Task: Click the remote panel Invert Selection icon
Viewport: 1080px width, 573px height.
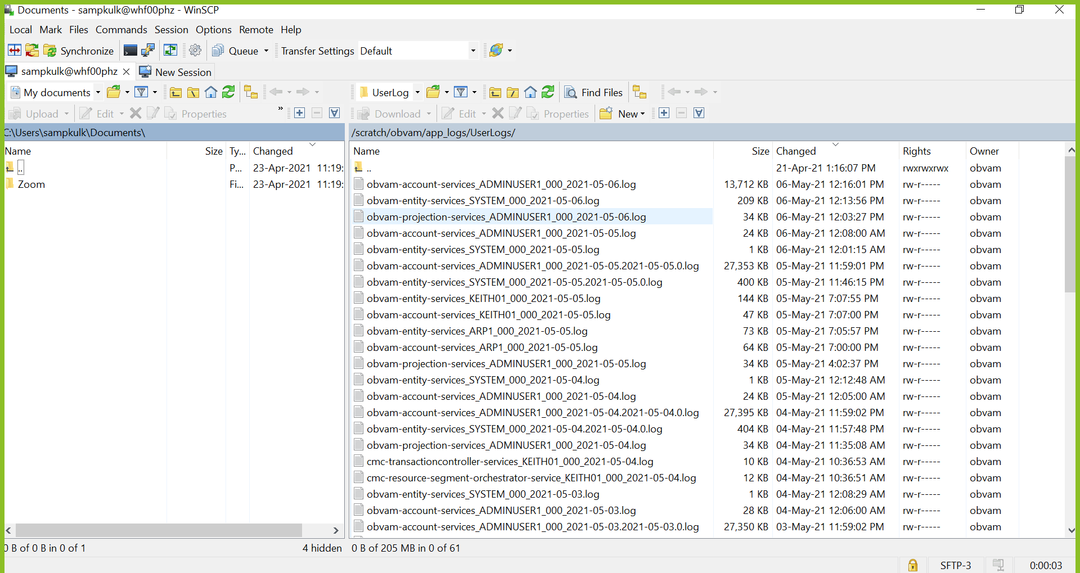Action: (x=699, y=113)
